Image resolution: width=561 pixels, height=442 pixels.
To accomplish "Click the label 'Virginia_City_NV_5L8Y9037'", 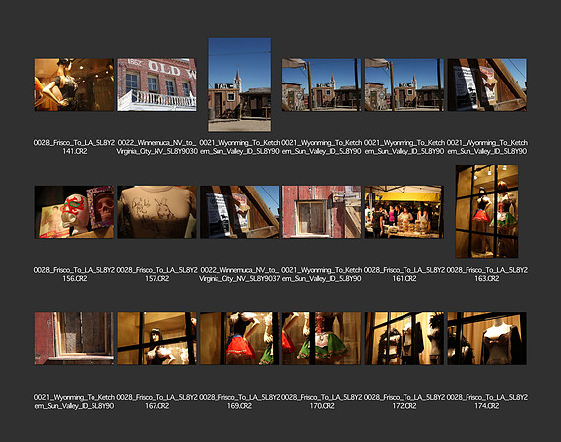I will point(239,279).
